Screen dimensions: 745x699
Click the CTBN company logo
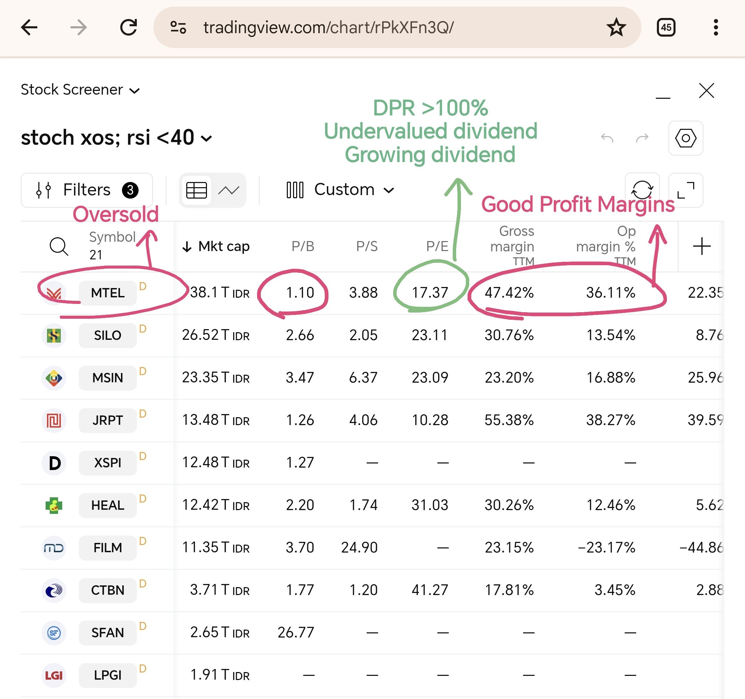click(54, 590)
